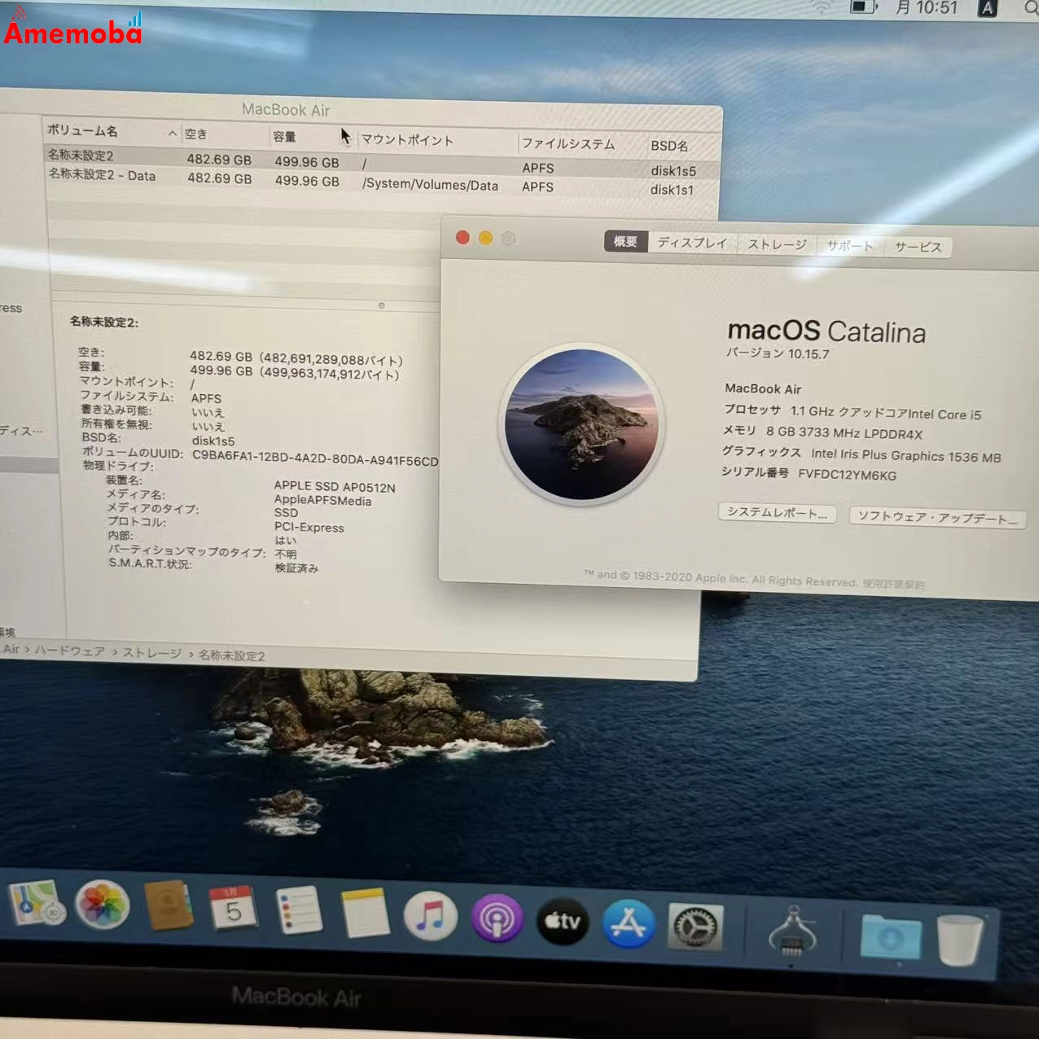This screenshot has width=1039, height=1039.
Task: Click the システムレポート button
Action: coord(776,513)
